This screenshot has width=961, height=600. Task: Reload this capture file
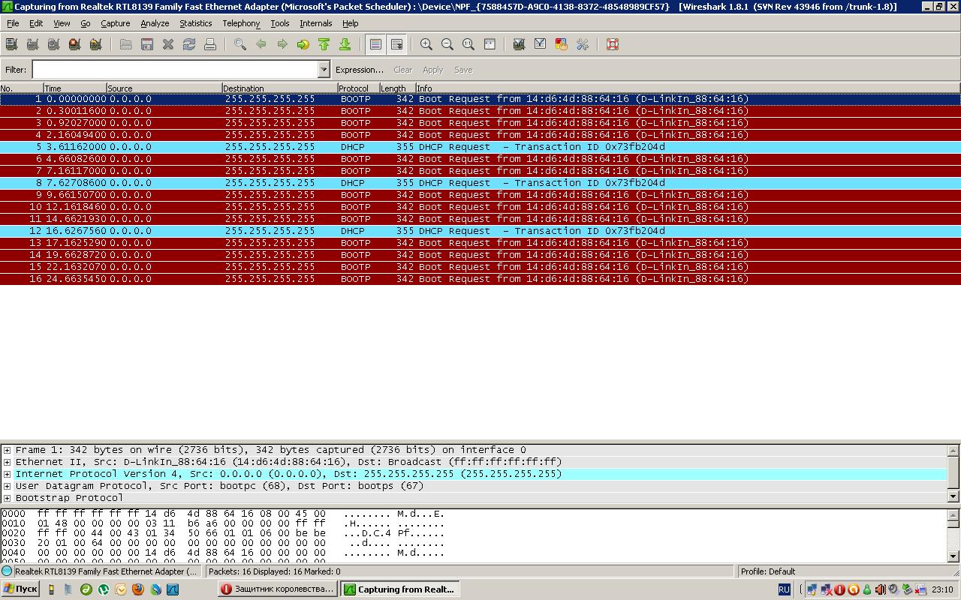189,44
